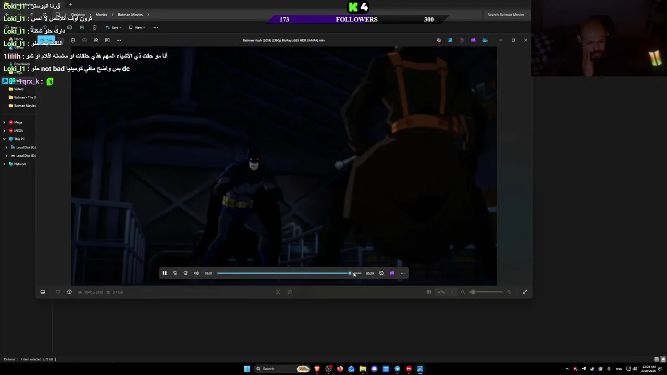The image size is (667, 375).
Task: Switch to details view in Explorer status bar
Action: 656,359
